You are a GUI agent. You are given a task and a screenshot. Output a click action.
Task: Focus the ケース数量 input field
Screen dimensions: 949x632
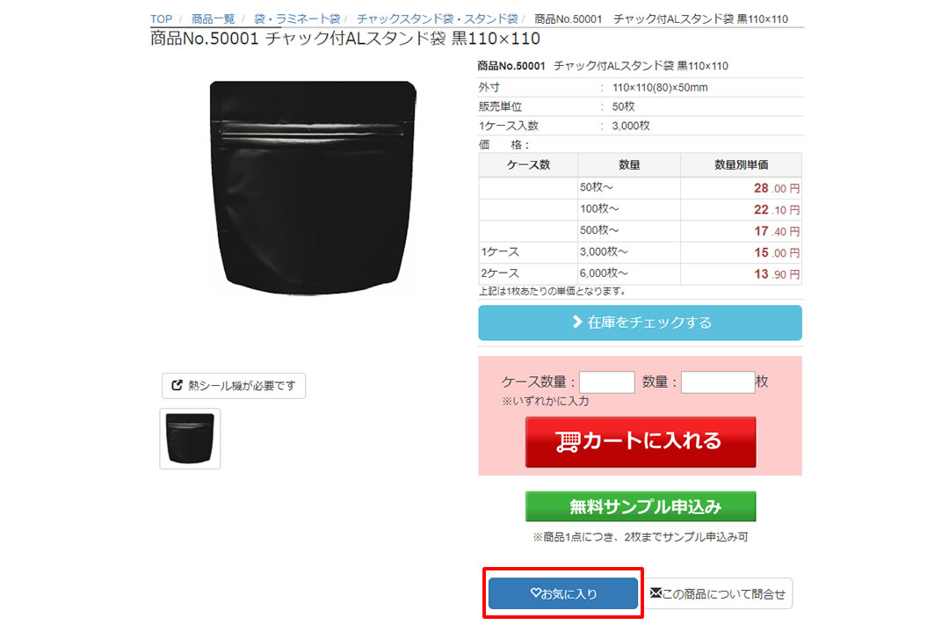click(x=606, y=382)
